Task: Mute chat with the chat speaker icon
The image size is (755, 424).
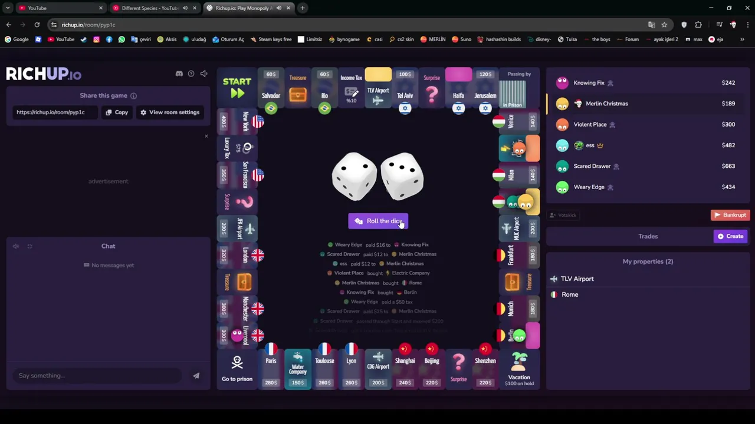Action: pyautogui.click(x=16, y=246)
